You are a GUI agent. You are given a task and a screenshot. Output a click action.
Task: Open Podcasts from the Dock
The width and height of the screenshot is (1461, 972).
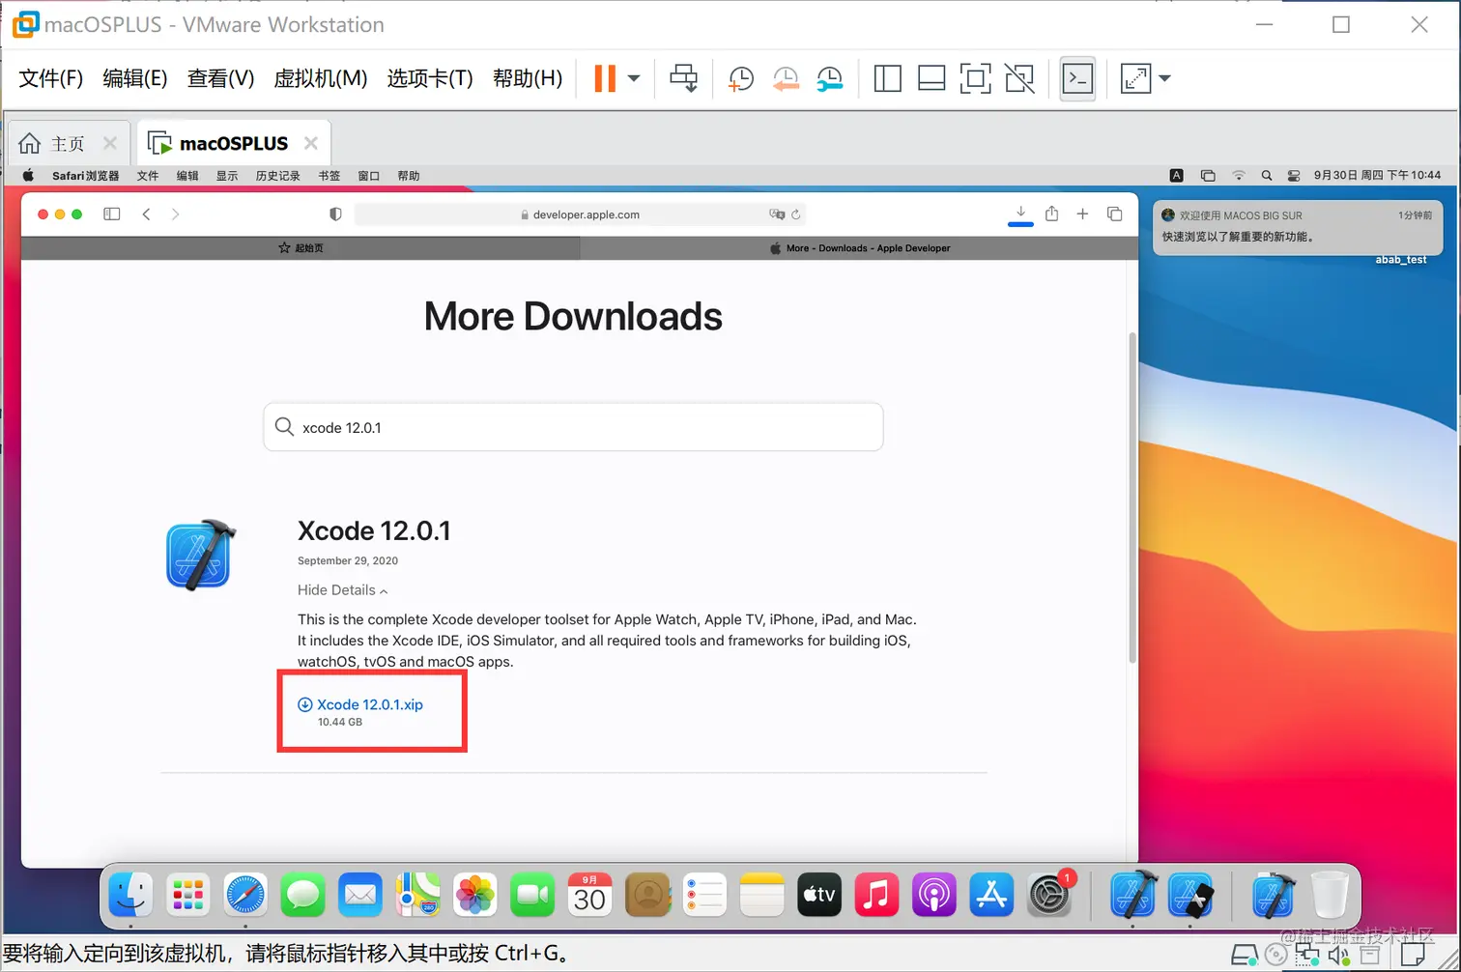[934, 896]
